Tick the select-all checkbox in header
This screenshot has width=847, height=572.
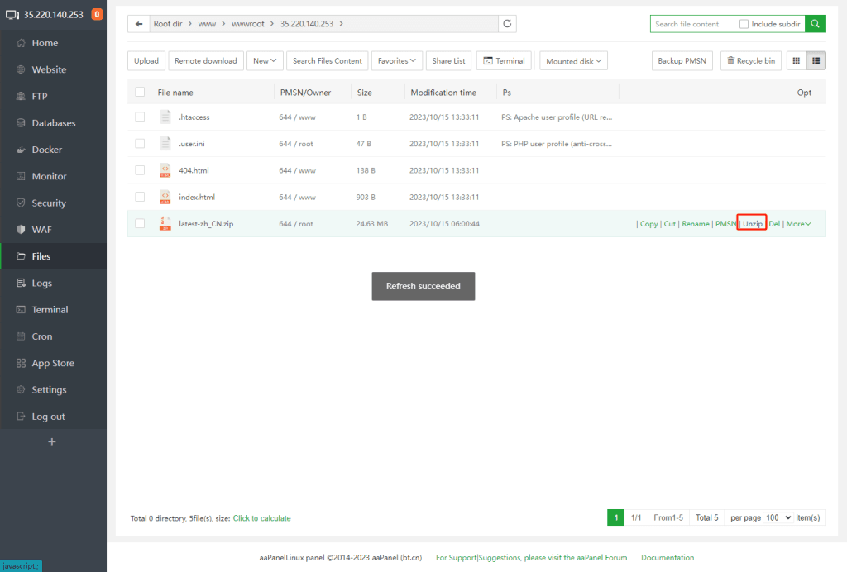[x=140, y=93]
